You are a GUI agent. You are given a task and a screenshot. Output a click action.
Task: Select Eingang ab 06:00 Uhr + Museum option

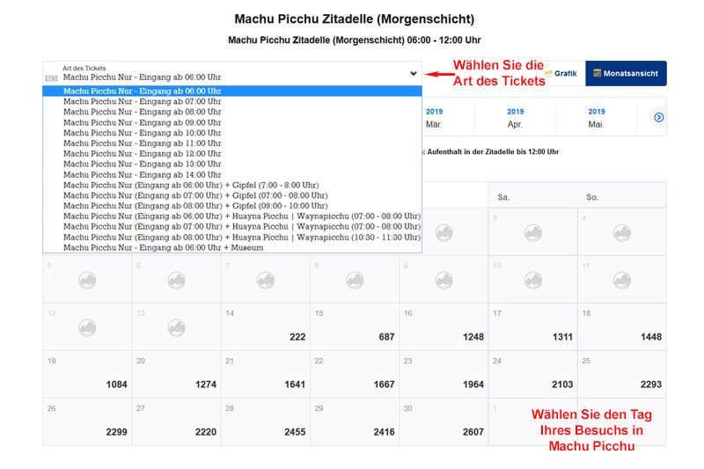point(232,247)
